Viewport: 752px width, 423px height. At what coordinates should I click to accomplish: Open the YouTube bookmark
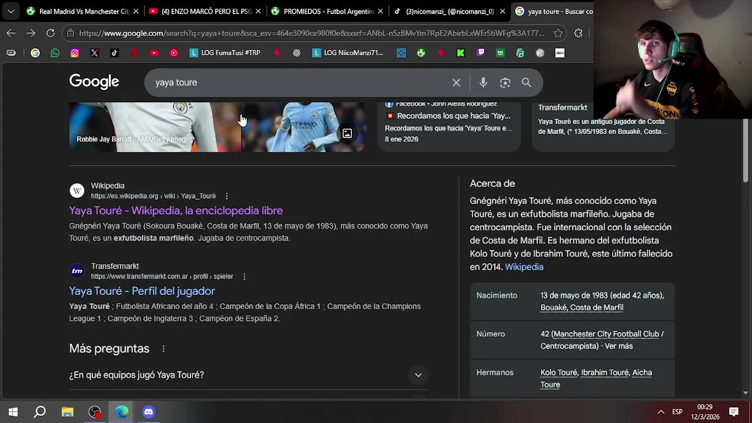point(154,53)
